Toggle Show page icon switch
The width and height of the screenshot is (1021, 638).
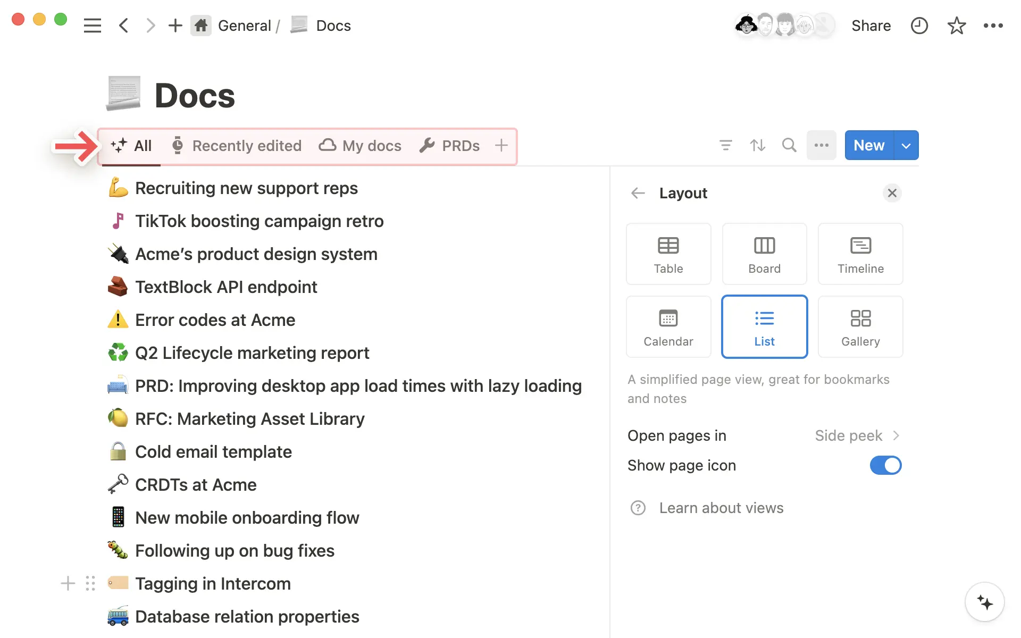click(885, 465)
